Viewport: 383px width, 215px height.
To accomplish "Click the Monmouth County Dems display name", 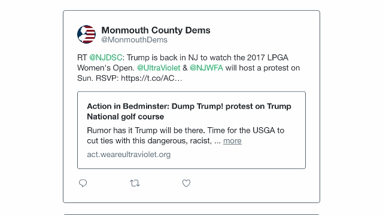I will tap(156, 30).
